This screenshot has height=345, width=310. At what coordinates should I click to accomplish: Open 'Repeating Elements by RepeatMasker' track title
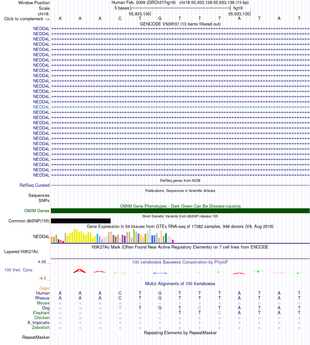180,333
